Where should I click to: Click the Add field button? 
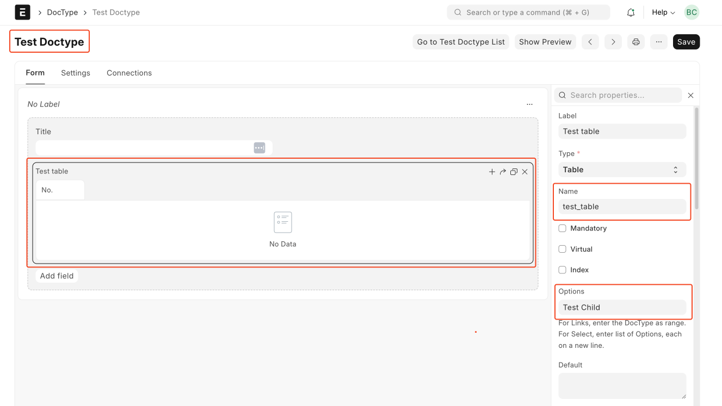57,276
